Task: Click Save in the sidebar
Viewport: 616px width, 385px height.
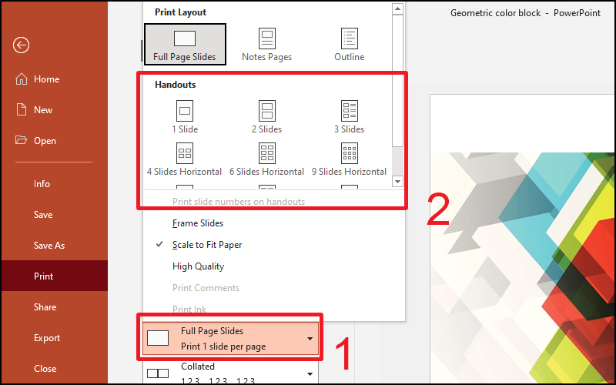Action: (54, 215)
